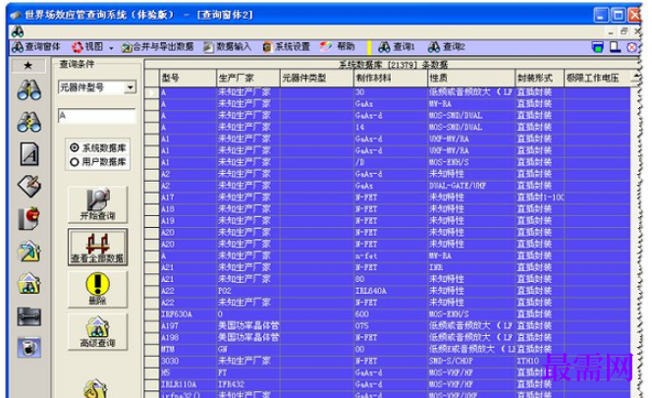Screen dimensions: 652x398
Task: Click the red circle icon on the toolbar's right end
Action: coord(631,47)
